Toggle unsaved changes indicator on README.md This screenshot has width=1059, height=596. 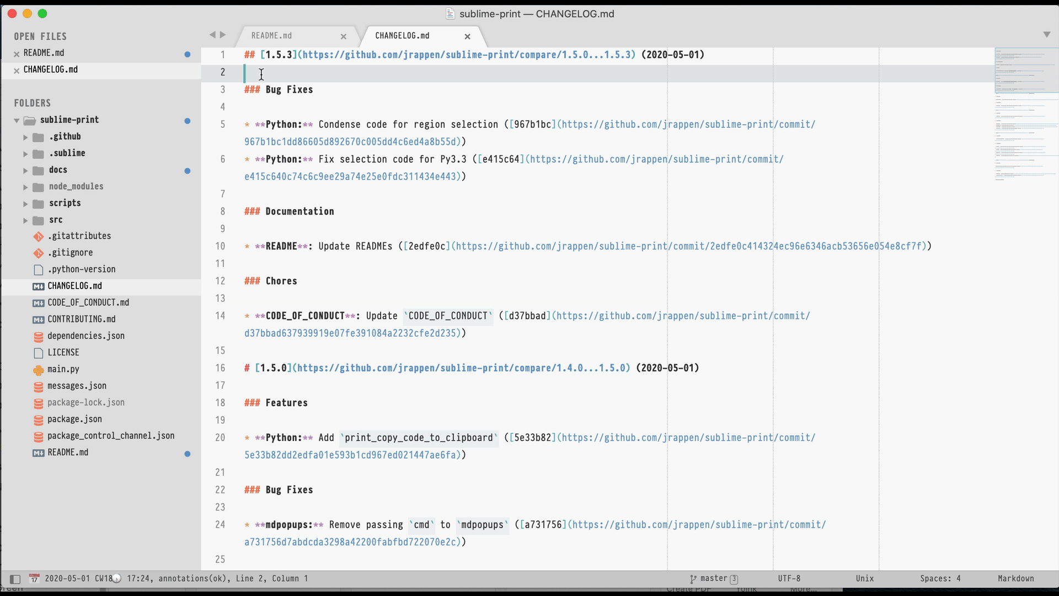(186, 52)
